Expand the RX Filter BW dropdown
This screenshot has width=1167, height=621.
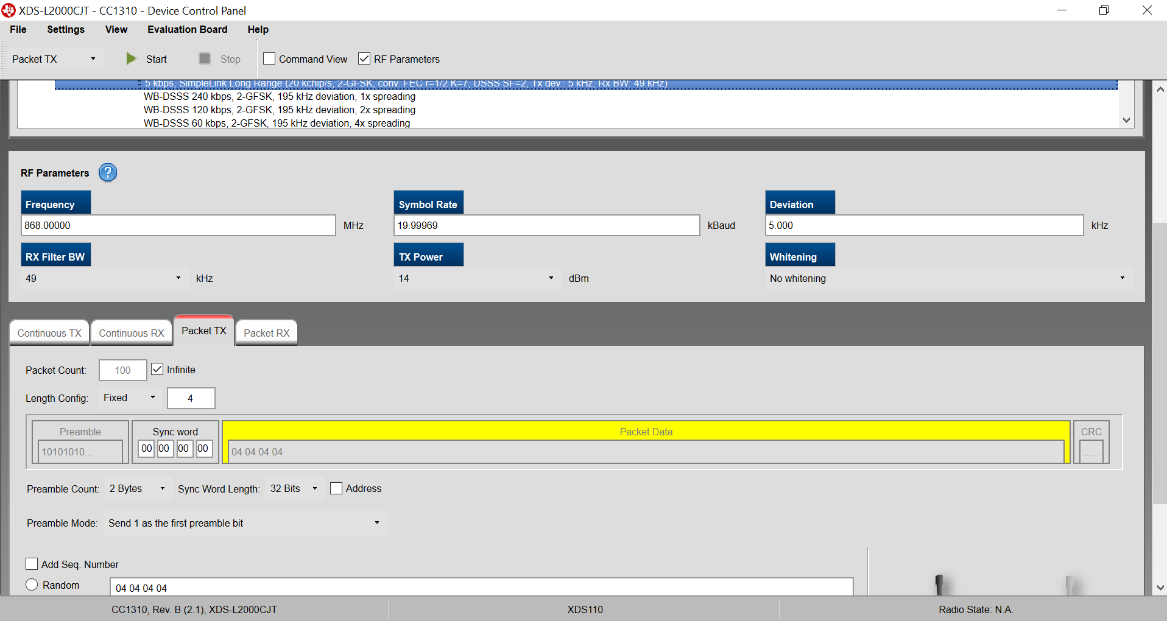(x=104, y=278)
